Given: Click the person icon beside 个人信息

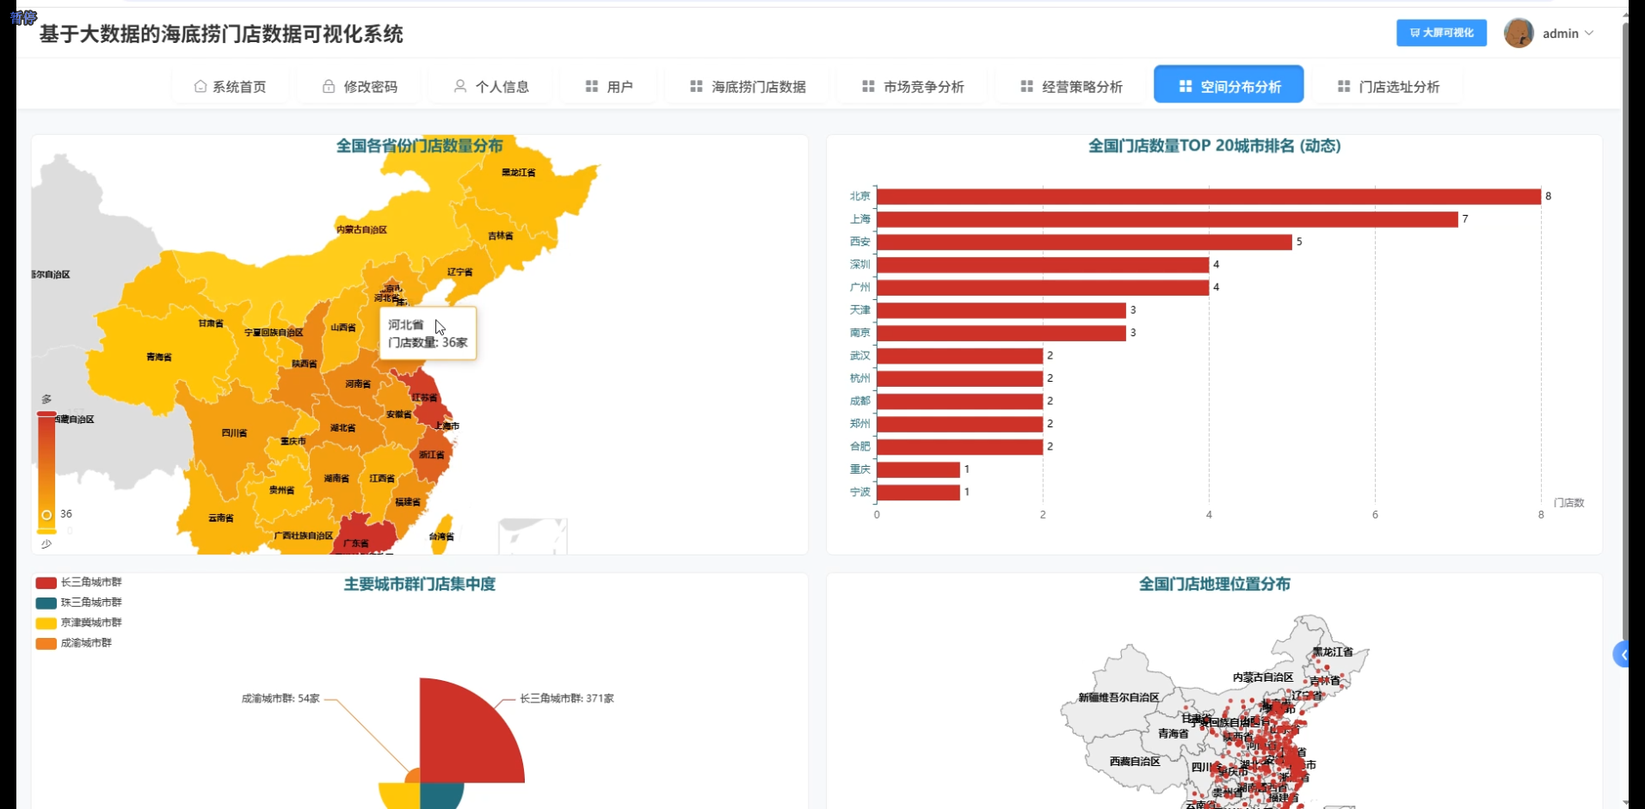Looking at the screenshot, I should coord(460,86).
